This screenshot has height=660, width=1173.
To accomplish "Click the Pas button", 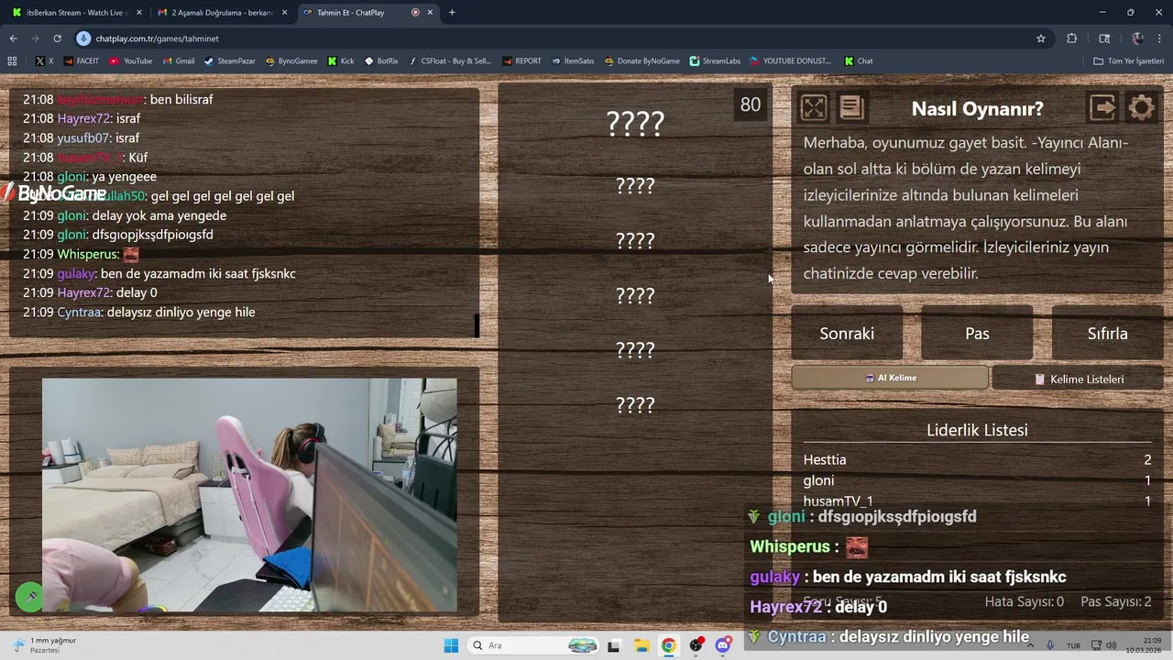I will click(x=977, y=333).
